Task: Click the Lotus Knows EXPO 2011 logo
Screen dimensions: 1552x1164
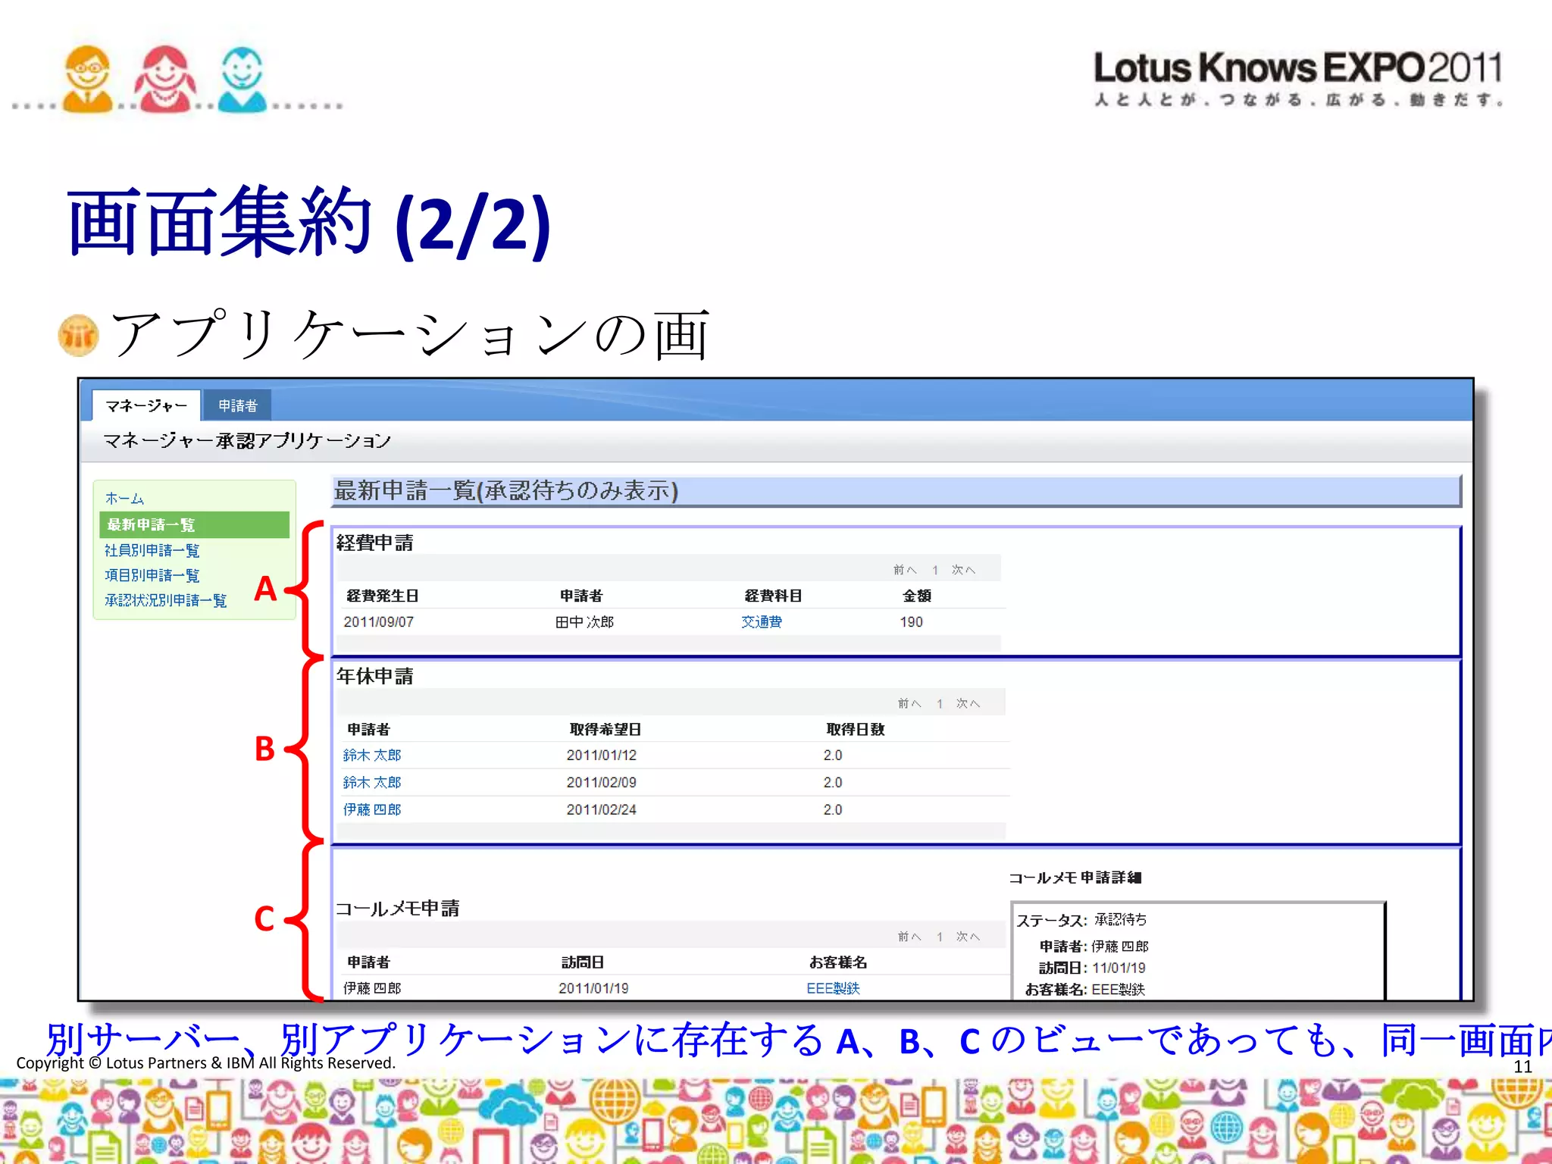Action: 1297,77
